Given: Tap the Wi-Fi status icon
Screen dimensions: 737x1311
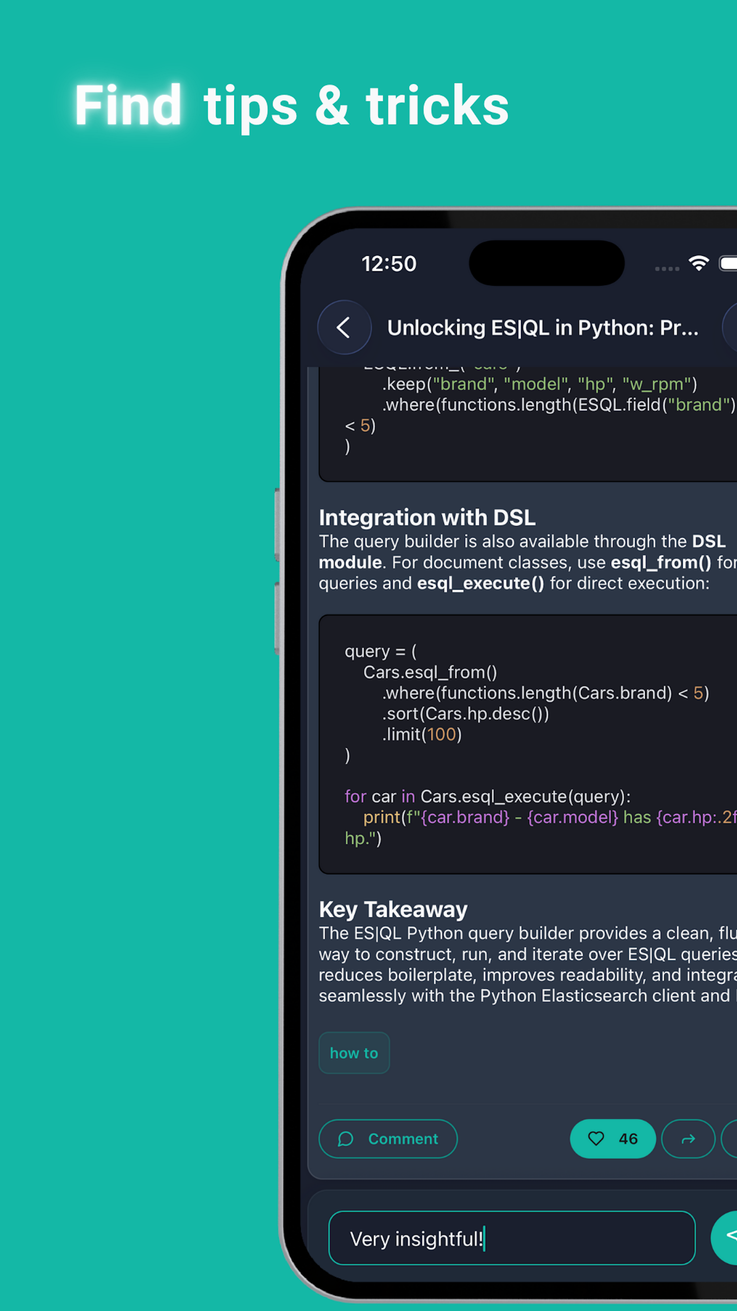Looking at the screenshot, I should [699, 264].
